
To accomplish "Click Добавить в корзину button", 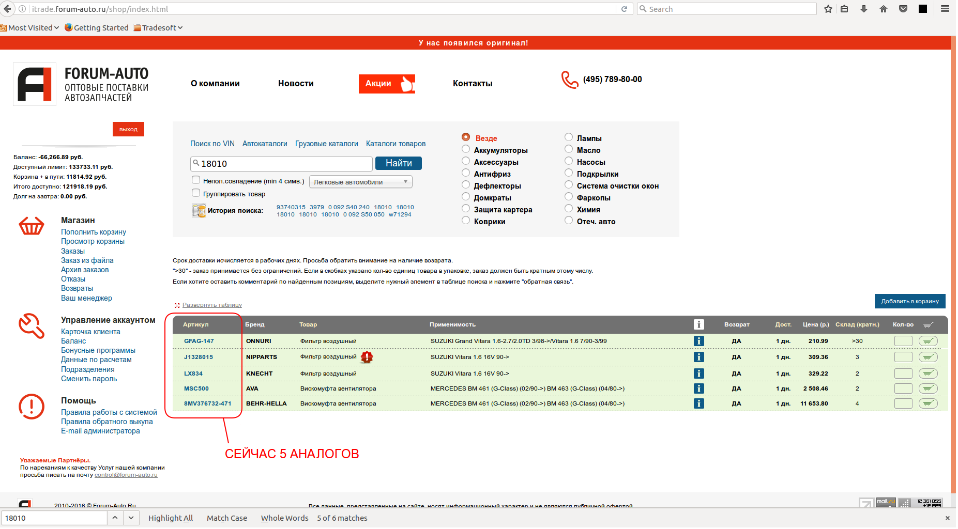I will click(x=910, y=301).
